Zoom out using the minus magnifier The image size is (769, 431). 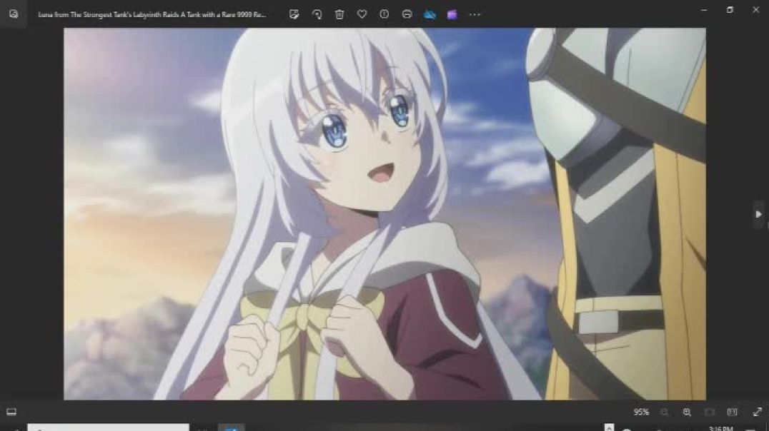[x=664, y=412]
